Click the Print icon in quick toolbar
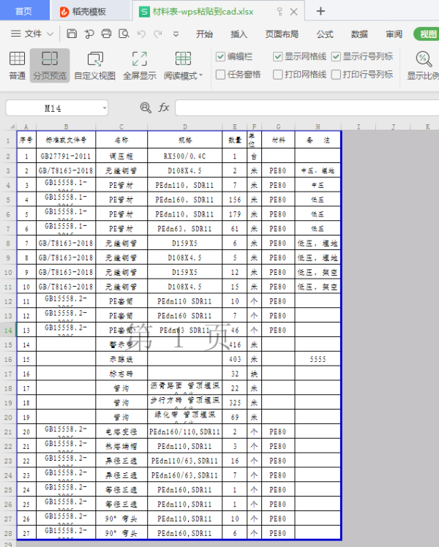The image size is (439, 547). pyautogui.click(x=106, y=34)
